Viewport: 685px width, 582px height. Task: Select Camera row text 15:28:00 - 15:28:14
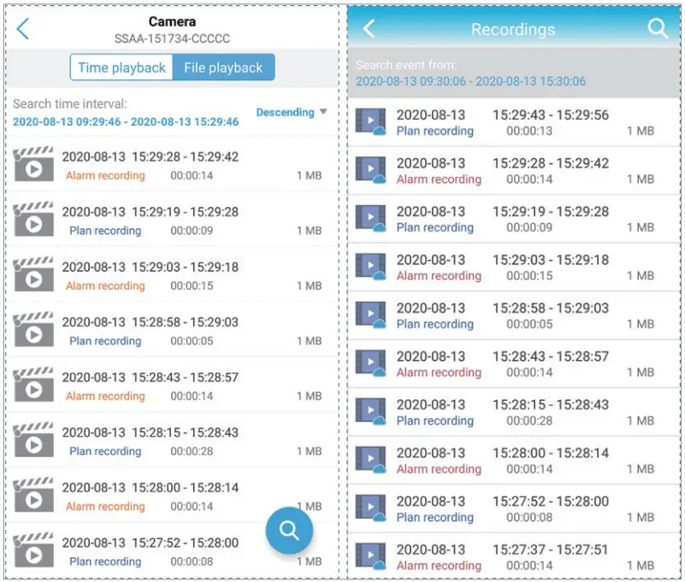186,487
